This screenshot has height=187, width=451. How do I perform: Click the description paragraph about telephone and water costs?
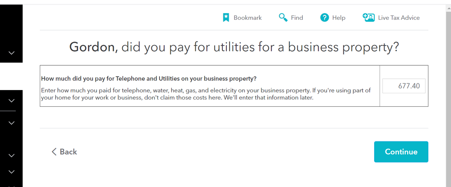[206, 94]
